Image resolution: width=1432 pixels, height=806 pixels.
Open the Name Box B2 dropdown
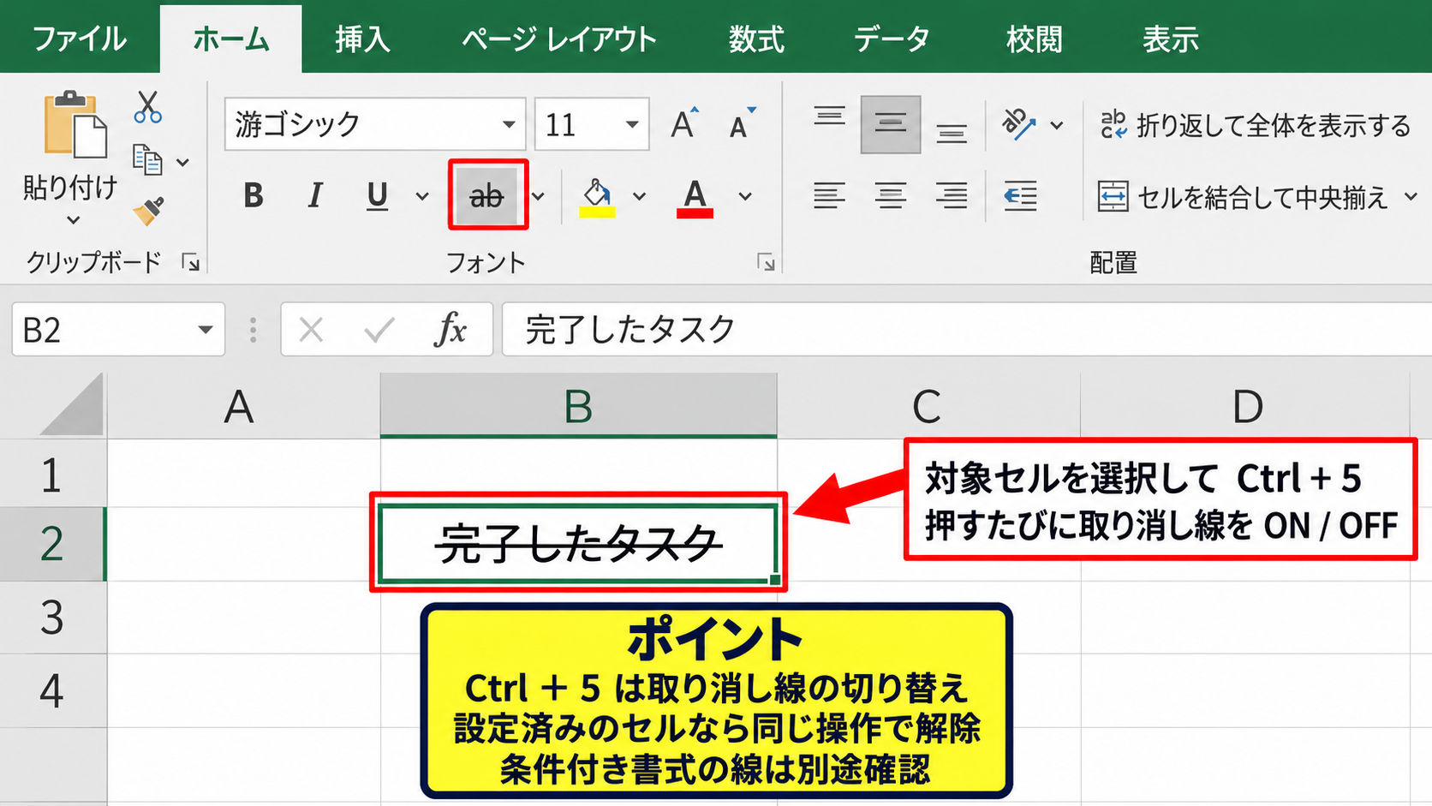[206, 330]
